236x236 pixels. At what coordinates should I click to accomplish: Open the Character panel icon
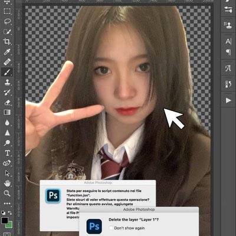point(228,42)
